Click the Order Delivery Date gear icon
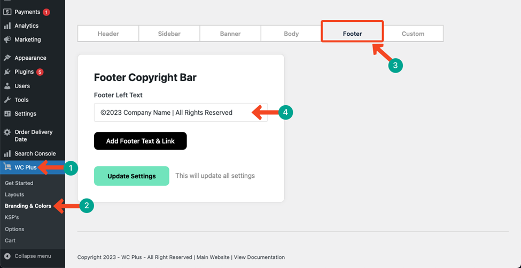Image resolution: width=521 pixels, height=268 pixels. 7,132
